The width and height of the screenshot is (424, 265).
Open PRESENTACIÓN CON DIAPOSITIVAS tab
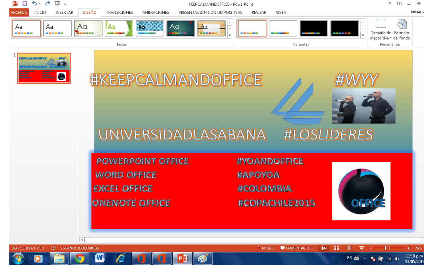point(210,12)
